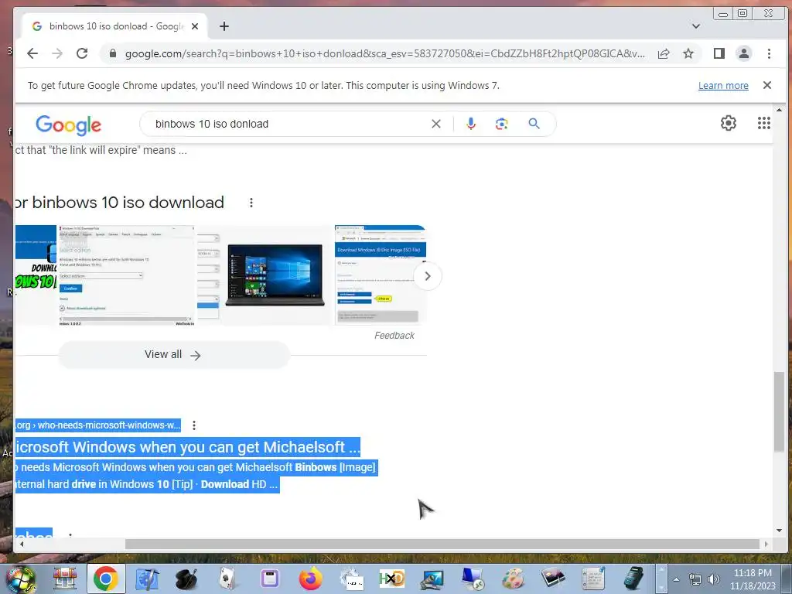Viewport: 792px width, 594px height.
Task: Click the browser forward arrow
Action: coord(57,53)
